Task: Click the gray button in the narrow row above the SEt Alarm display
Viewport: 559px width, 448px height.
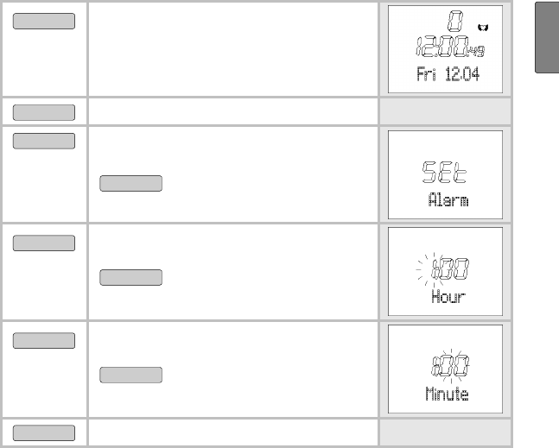Action: [x=44, y=112]
